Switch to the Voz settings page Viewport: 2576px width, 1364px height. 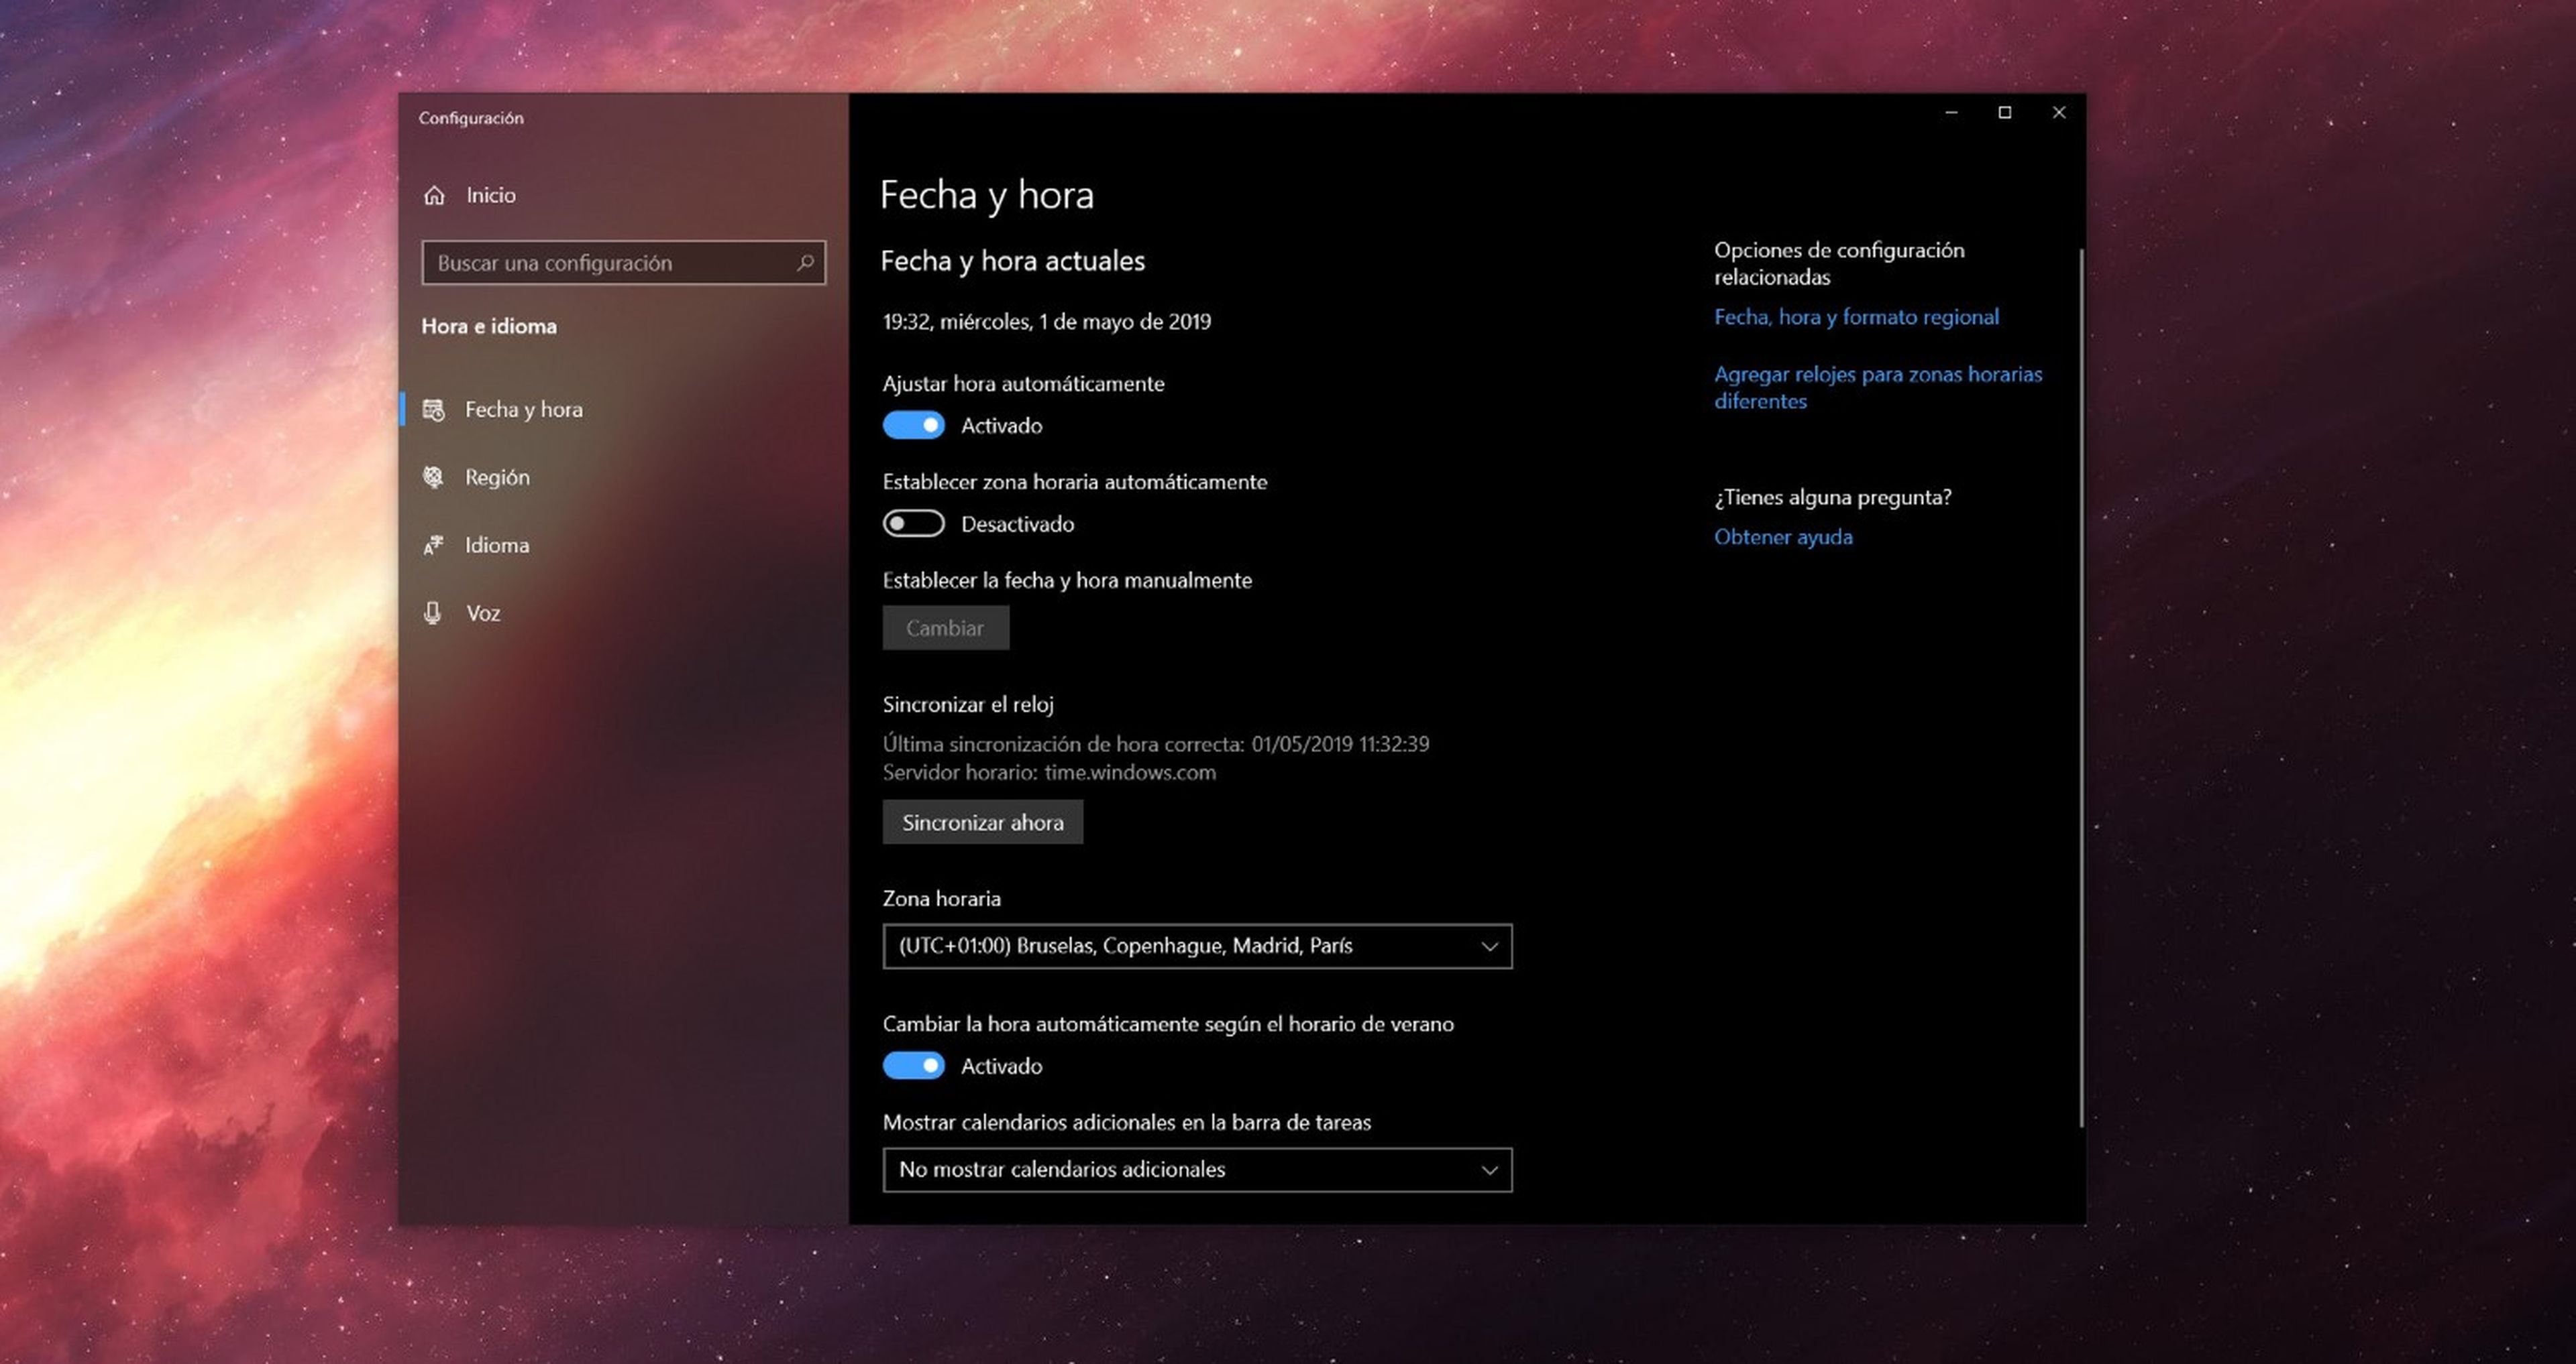pyautogui.click(x=623, y=613)
